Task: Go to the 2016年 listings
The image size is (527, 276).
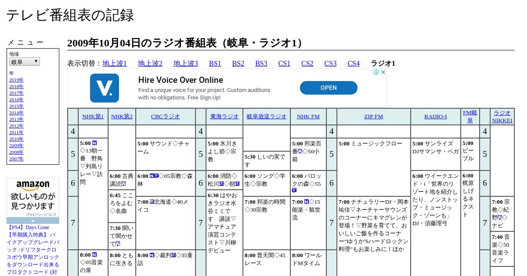Action: [x=16, y=99]
